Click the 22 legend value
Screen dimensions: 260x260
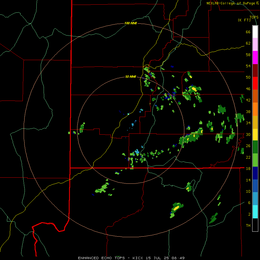pos(248,157)
